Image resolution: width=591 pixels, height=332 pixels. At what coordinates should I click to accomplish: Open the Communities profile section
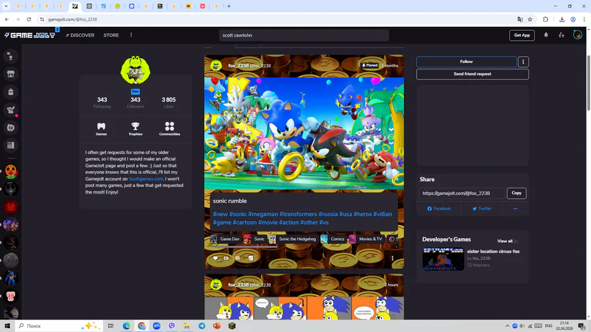[x=169, y=129]
